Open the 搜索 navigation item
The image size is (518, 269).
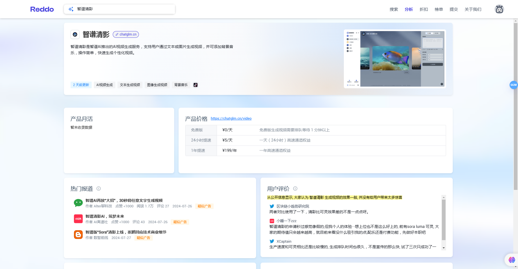coord(394,9)
